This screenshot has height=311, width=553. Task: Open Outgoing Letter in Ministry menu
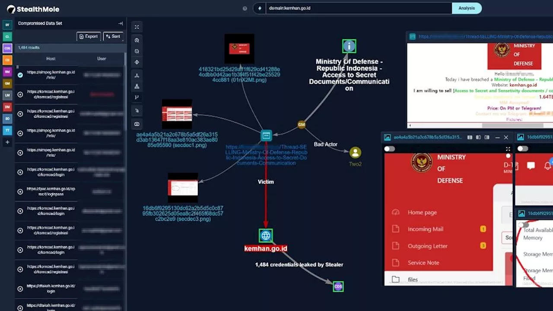427,246
